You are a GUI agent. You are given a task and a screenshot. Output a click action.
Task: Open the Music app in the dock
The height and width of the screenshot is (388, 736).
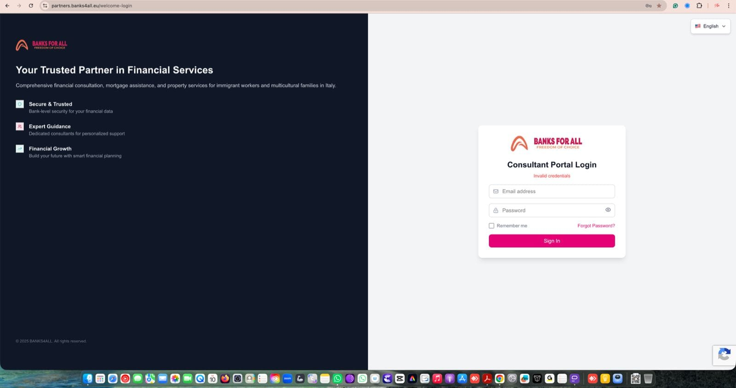[437, 378]
